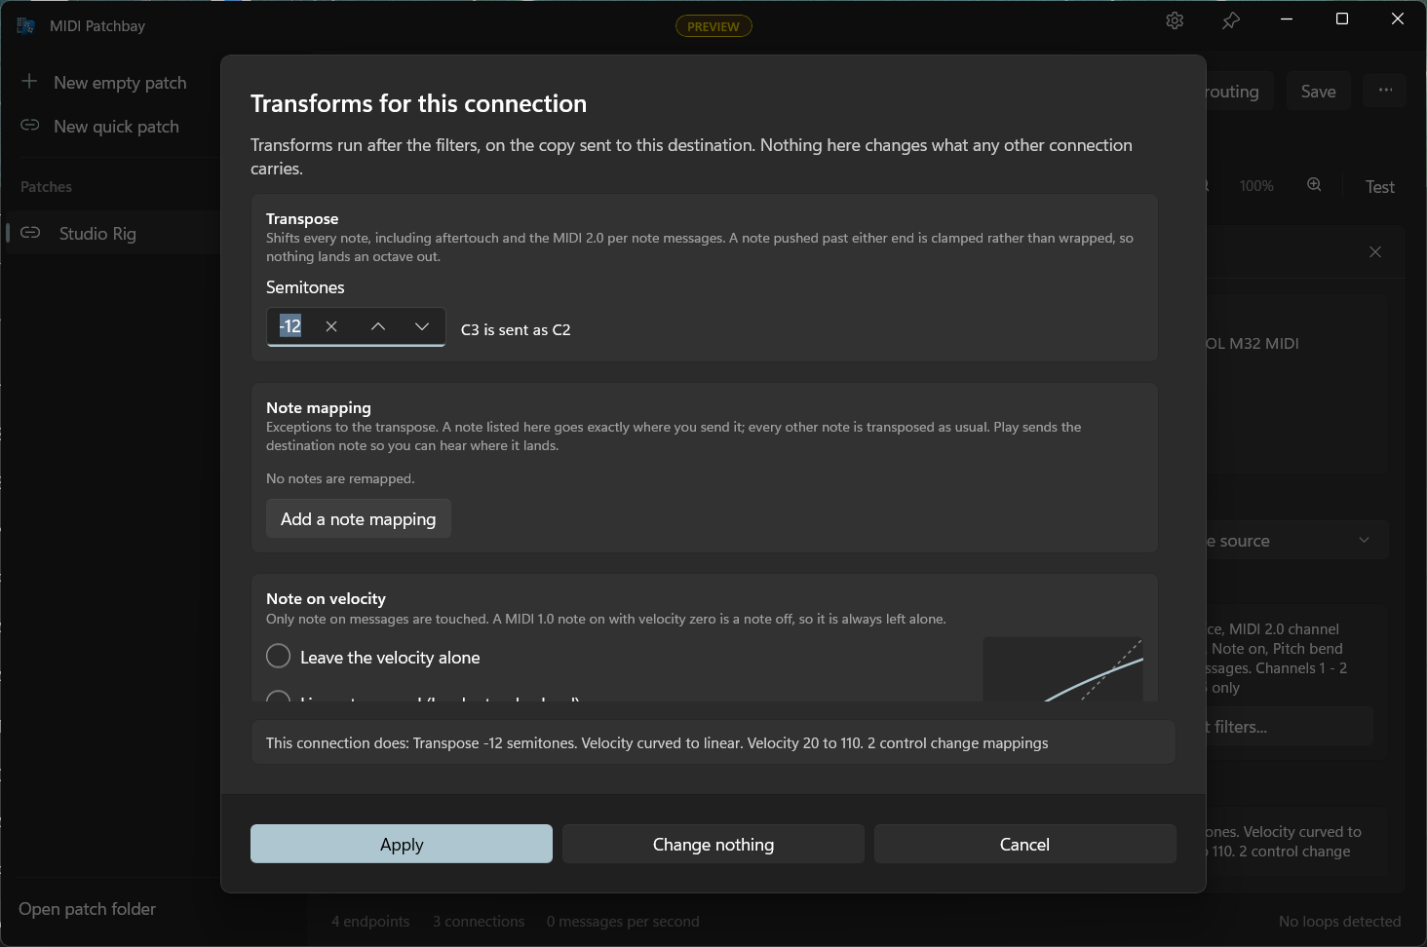1427x947 pixels.
Task: Select Leave the velocity alone option
Action: (373, 657)
